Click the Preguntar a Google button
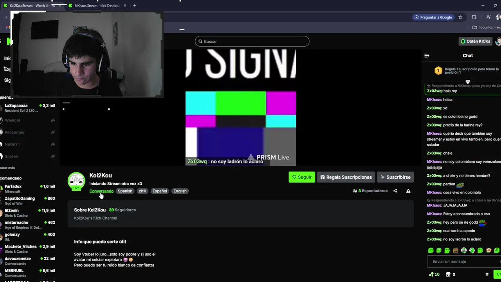The width and height of the screenshot is (501, 282). tap(433, 17)
